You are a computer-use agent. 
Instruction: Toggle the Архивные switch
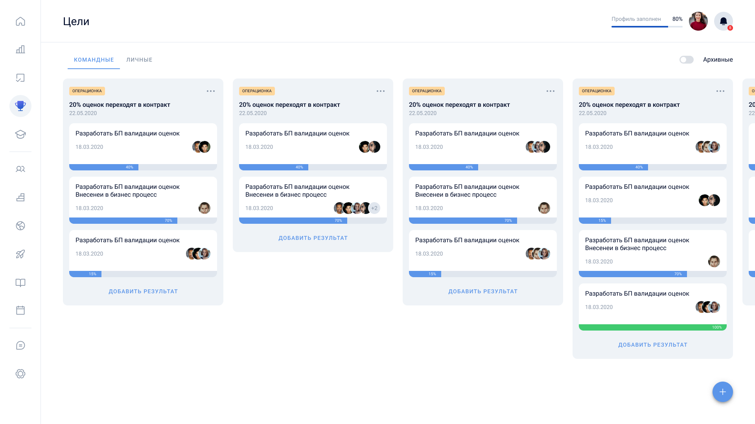pos(686,60)
